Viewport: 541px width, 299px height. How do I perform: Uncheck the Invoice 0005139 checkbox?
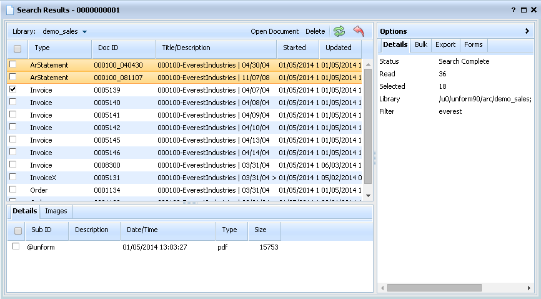pos(13,90)
